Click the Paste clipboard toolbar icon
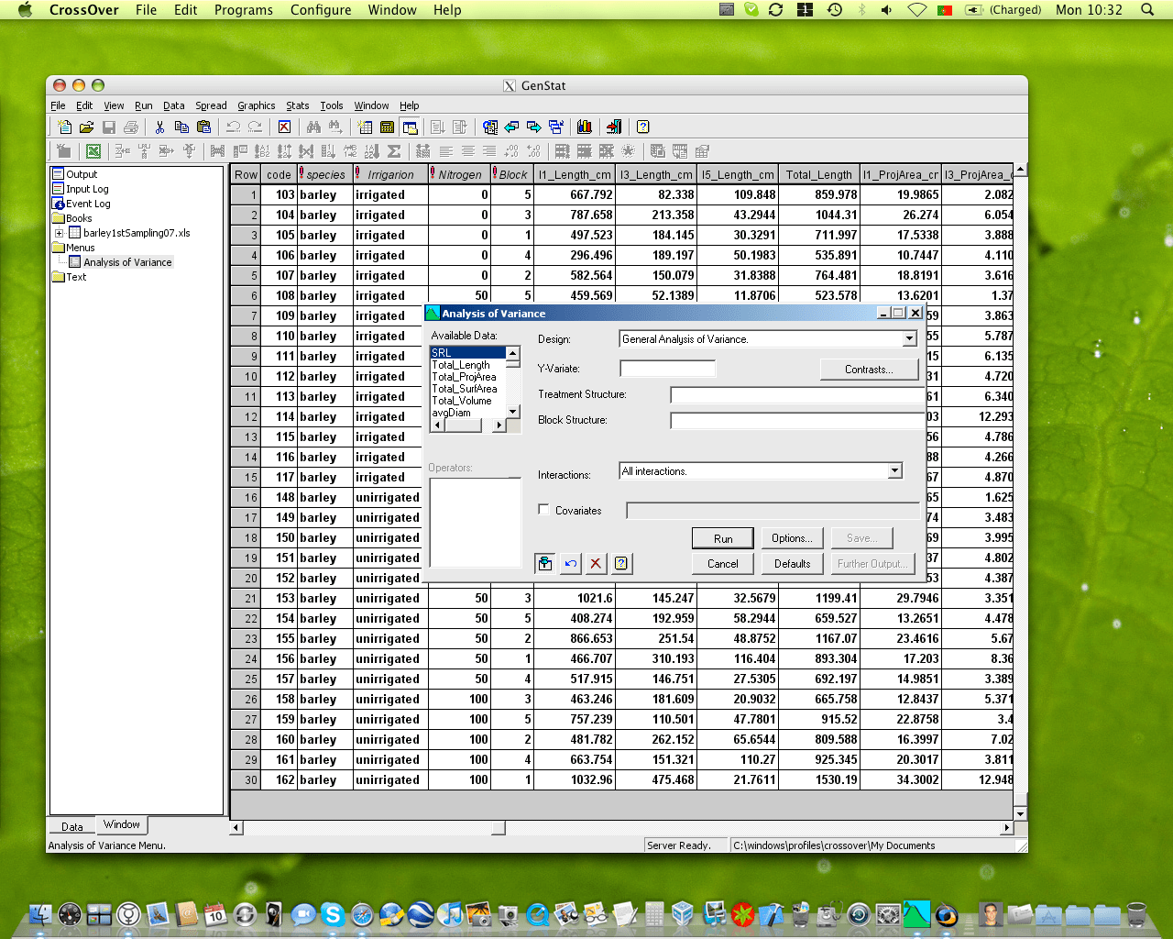The height and width of the screenshot is (939, 1173). point(203,127)
